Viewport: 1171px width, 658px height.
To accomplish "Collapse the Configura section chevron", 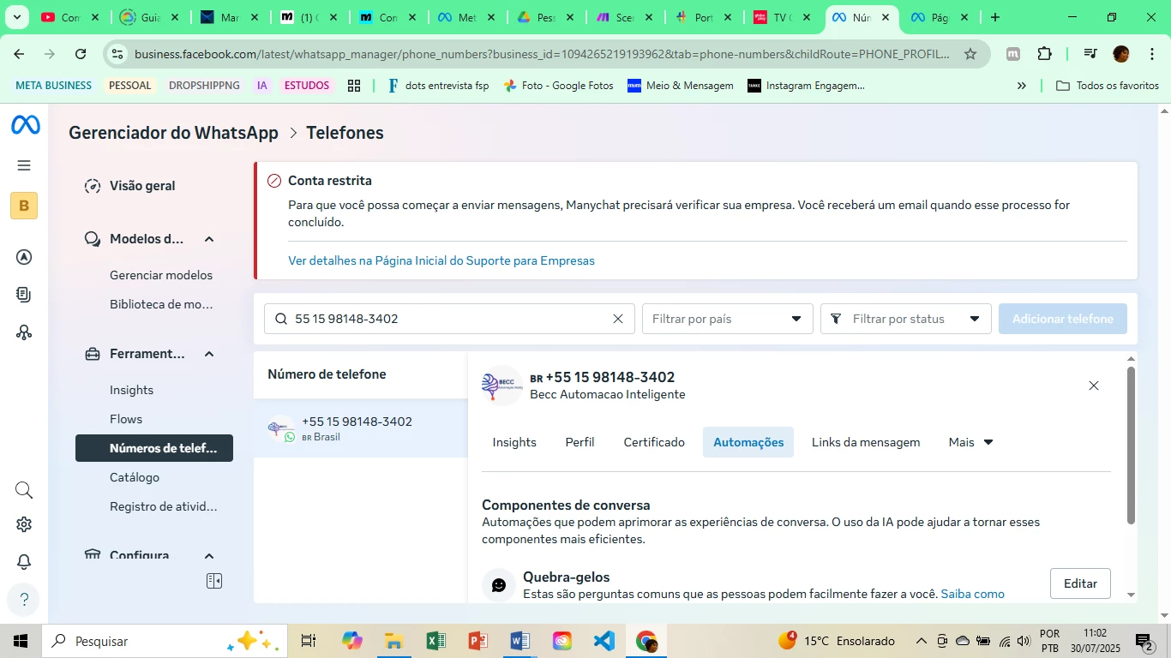I will click(208, 556).
